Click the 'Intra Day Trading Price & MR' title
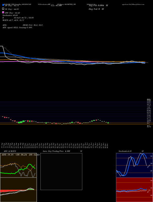The height and width of the screenshot is (202, 153). click(57, 151)
